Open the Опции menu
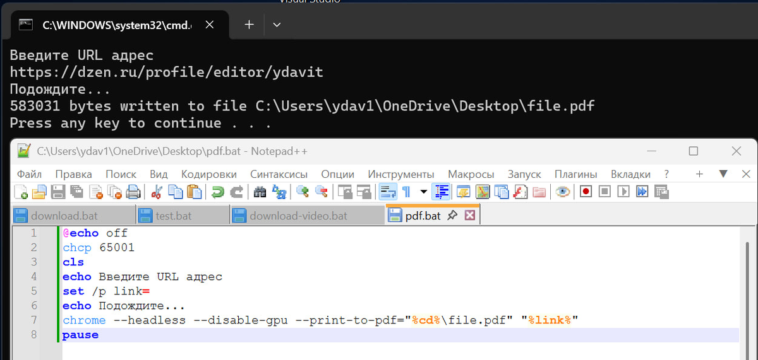The image size is (758, 360). click(338, 174)
